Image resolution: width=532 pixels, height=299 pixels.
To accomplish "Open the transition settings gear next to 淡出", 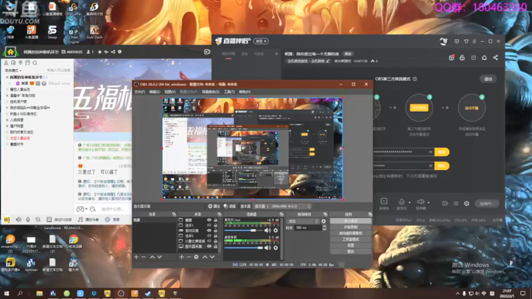I will point(324,221).
